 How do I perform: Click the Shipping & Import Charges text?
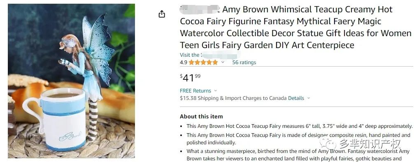pyautogui.click(x=233, y=98)
